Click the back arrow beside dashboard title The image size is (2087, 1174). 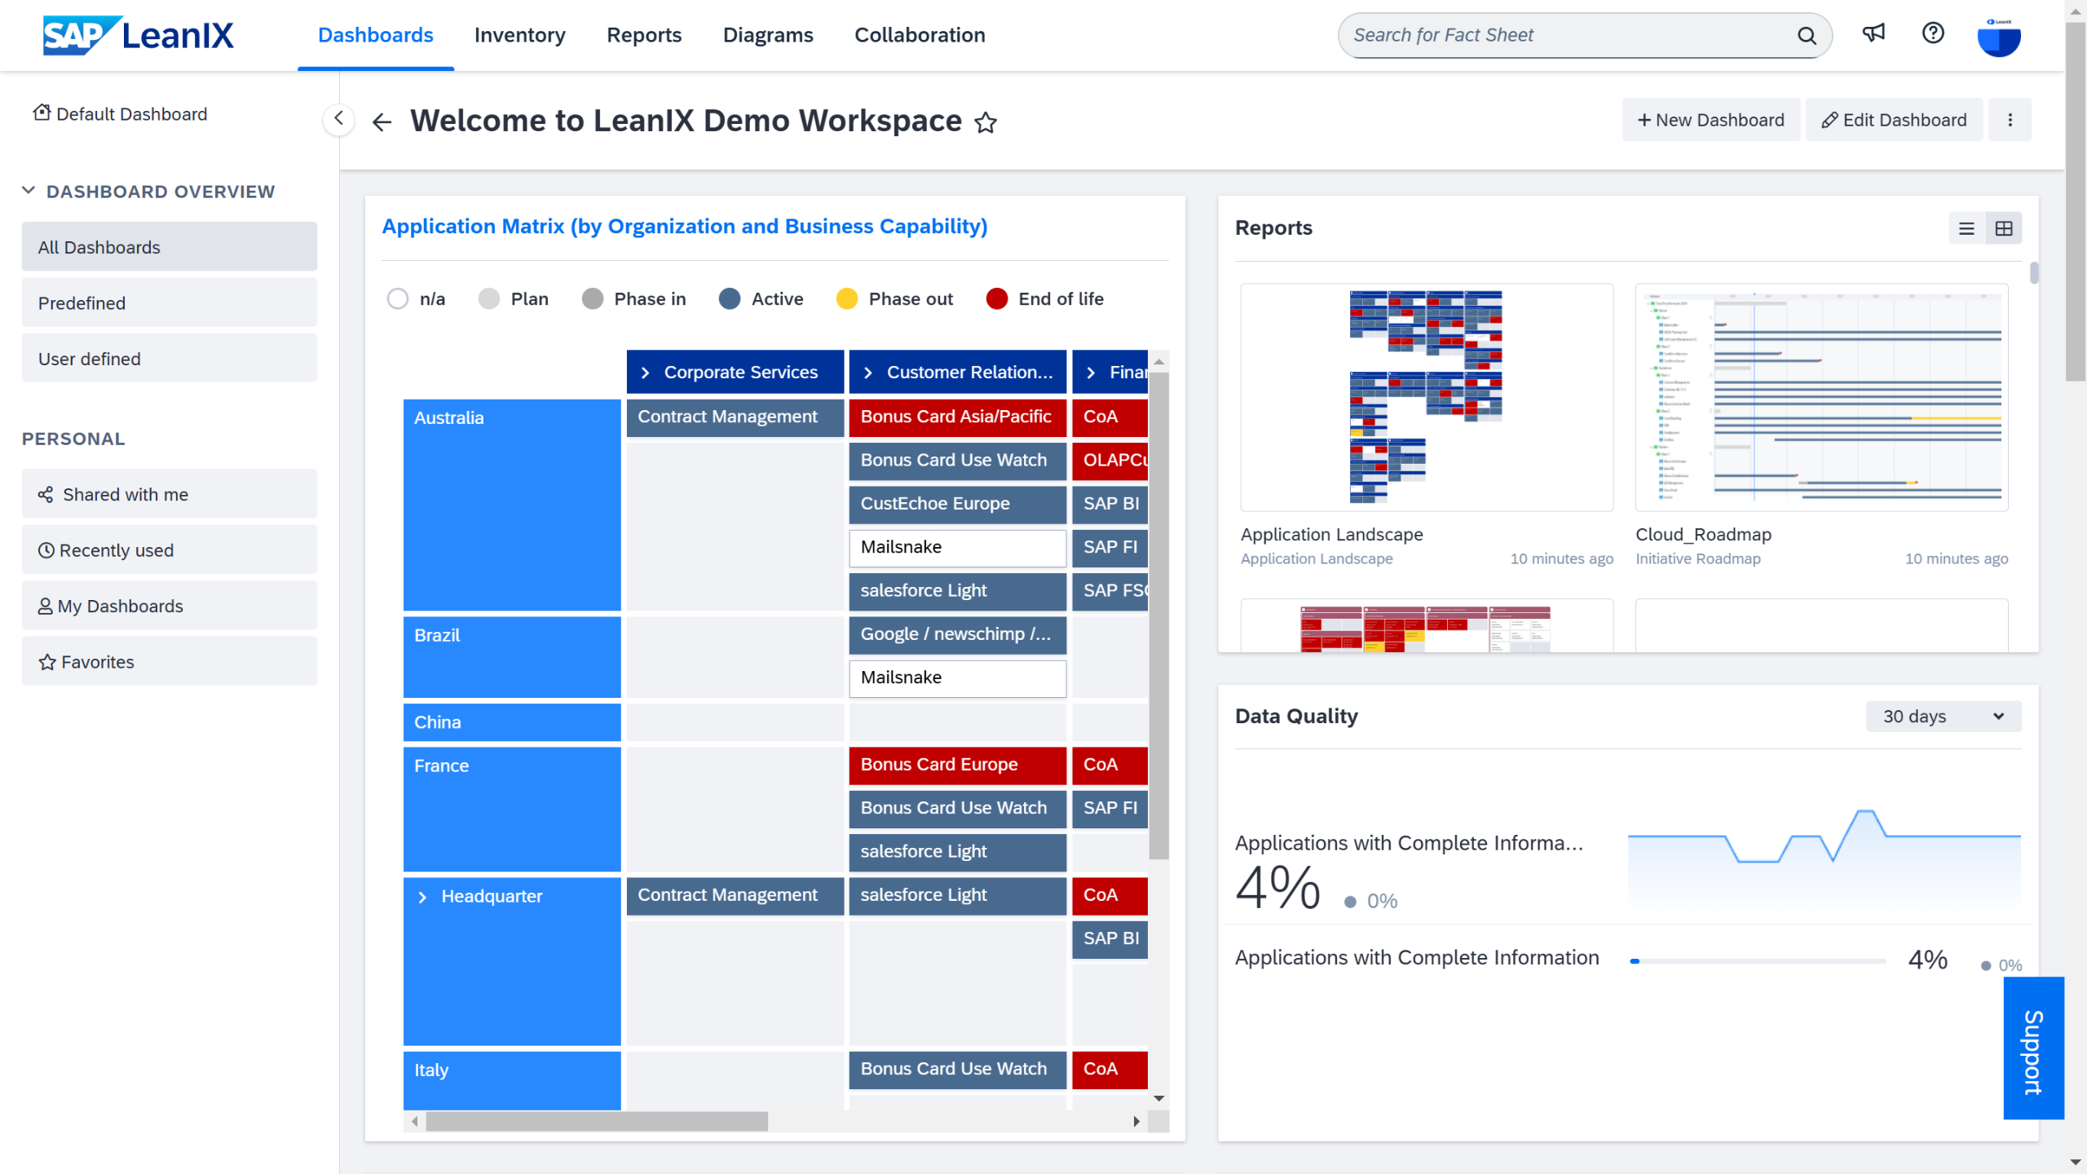(382, 122)
